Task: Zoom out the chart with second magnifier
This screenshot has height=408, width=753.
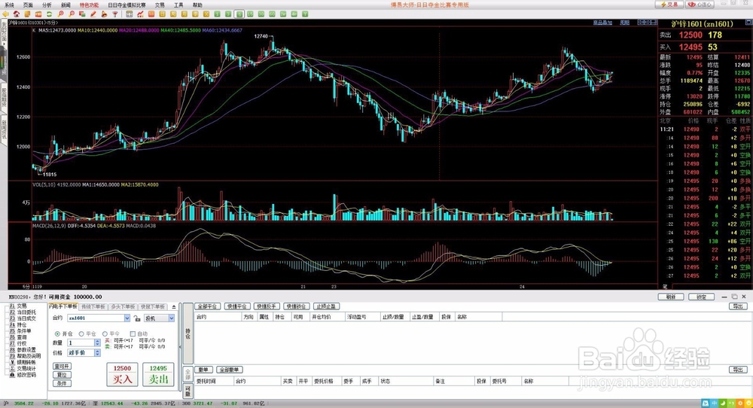Action: coord(71,14)
